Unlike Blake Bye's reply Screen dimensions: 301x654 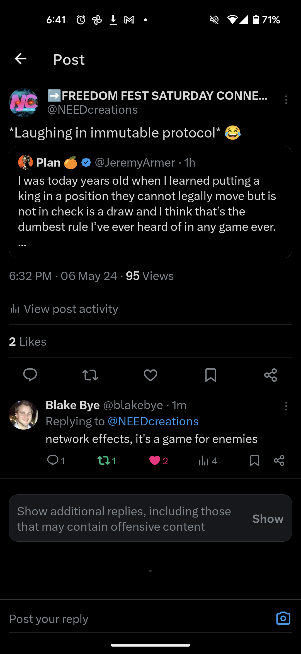coord(155,460)
